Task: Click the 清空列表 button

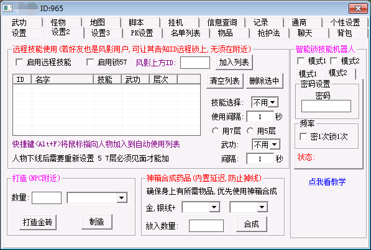Action: 225,81
